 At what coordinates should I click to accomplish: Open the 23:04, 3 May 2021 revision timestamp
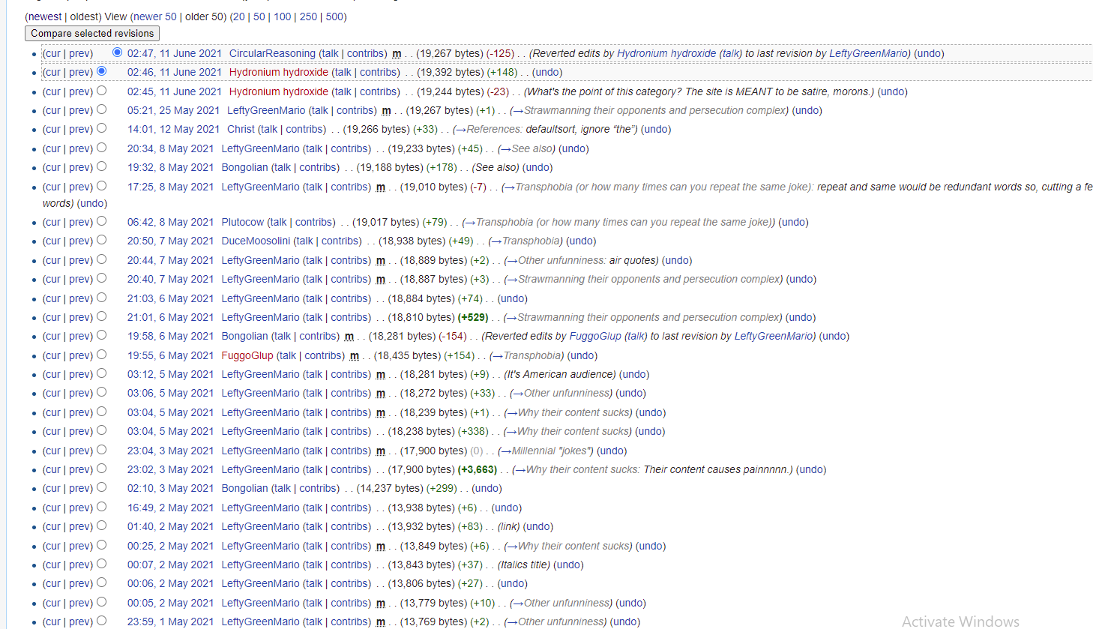pos(170,451)
